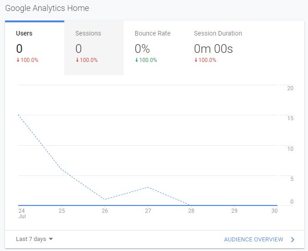Click the 26 date label on chart axis
The width and height of the screenshot is (308, 251).
tap(105, 211)
